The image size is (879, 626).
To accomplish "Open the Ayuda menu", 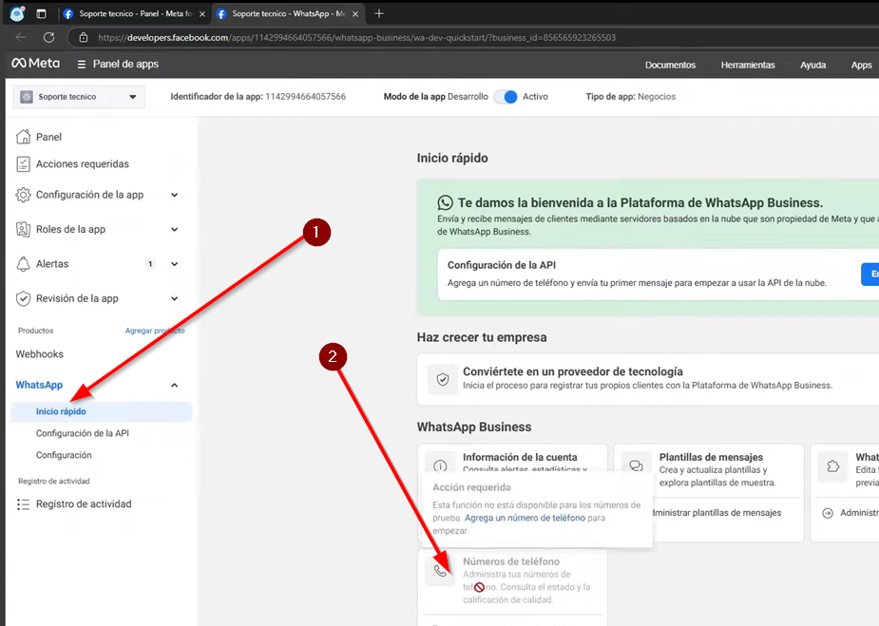I will [812, 65].
